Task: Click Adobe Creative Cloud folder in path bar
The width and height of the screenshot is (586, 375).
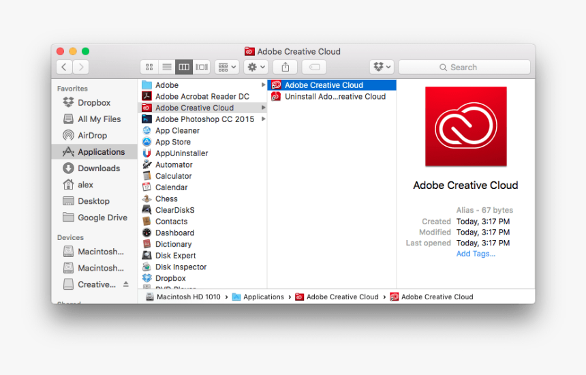Action: pos(337,297)
